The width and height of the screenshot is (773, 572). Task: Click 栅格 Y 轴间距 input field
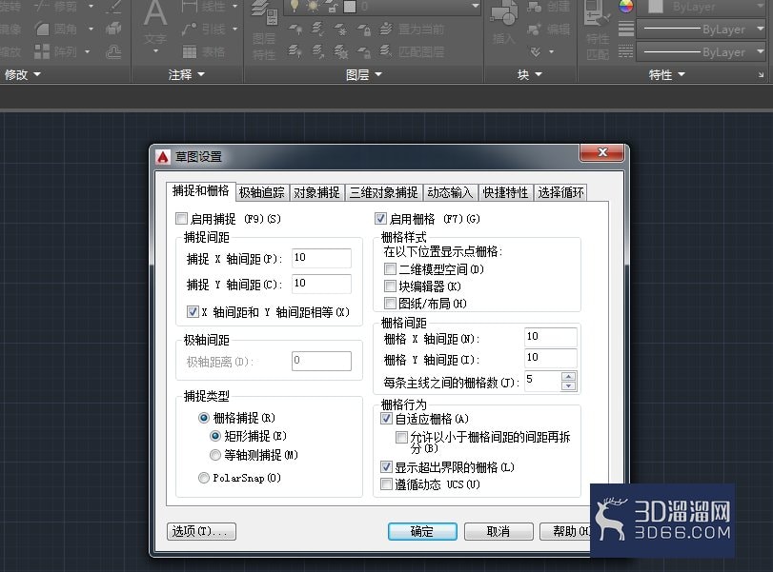coord(551,358)
